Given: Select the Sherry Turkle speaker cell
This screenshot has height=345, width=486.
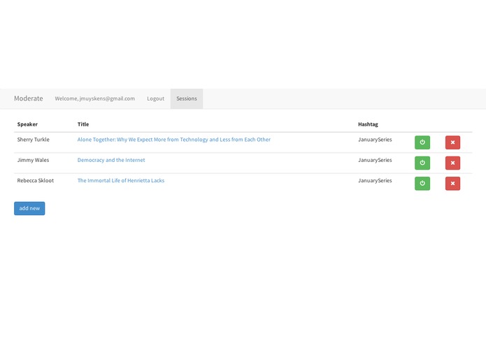Looking at the screenshot, I should (33, 140).
